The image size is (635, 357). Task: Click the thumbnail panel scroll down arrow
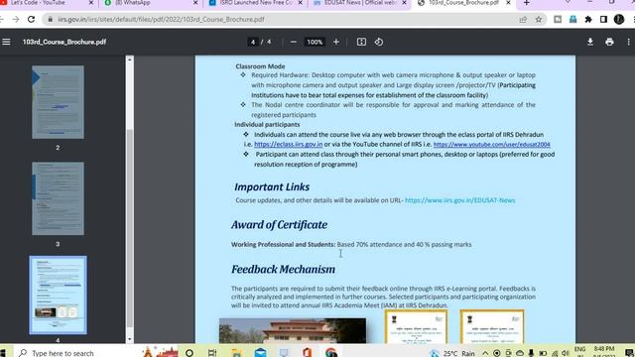tap(130, 339)
